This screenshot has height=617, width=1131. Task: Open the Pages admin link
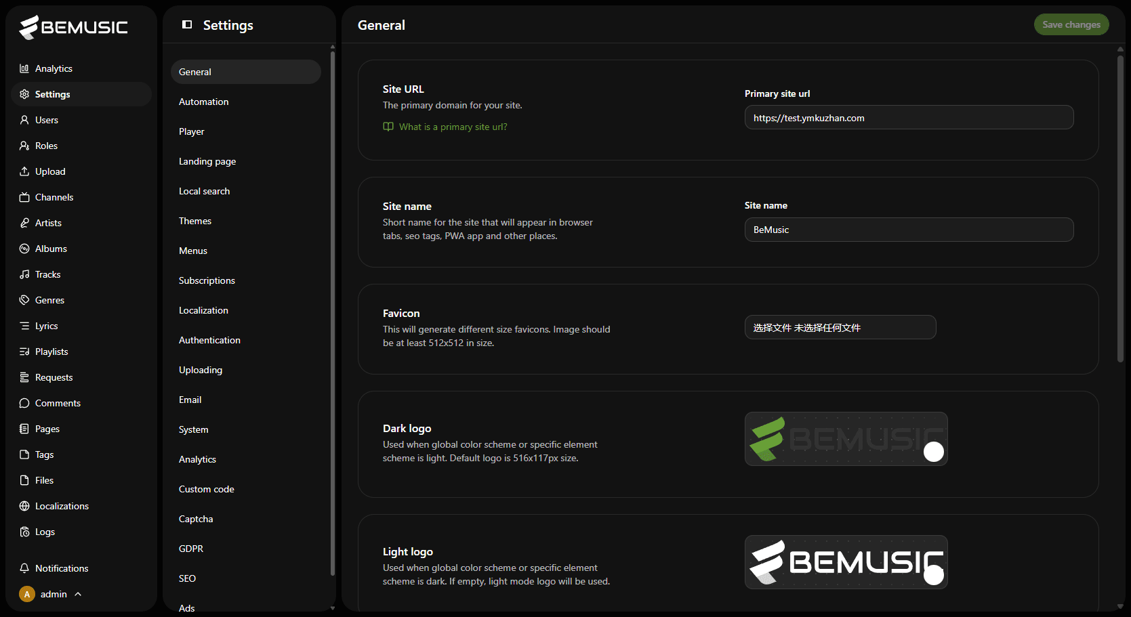click(x=81, y=429)
